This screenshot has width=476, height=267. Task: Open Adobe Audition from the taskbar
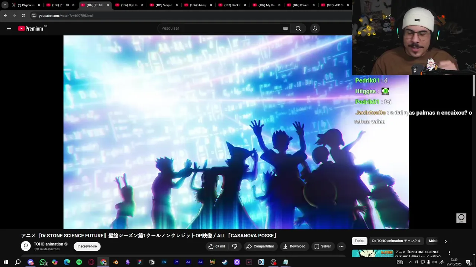click(x=200, y=262)
